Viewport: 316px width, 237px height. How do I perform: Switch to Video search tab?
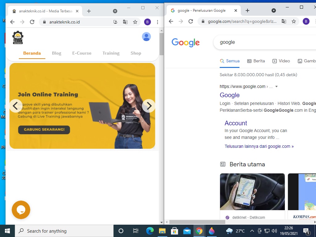tap(281, 61)
